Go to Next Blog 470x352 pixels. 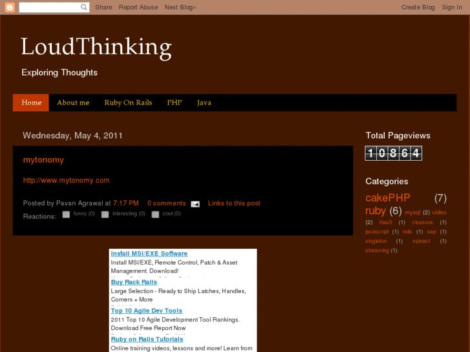[x=180, y=7]
